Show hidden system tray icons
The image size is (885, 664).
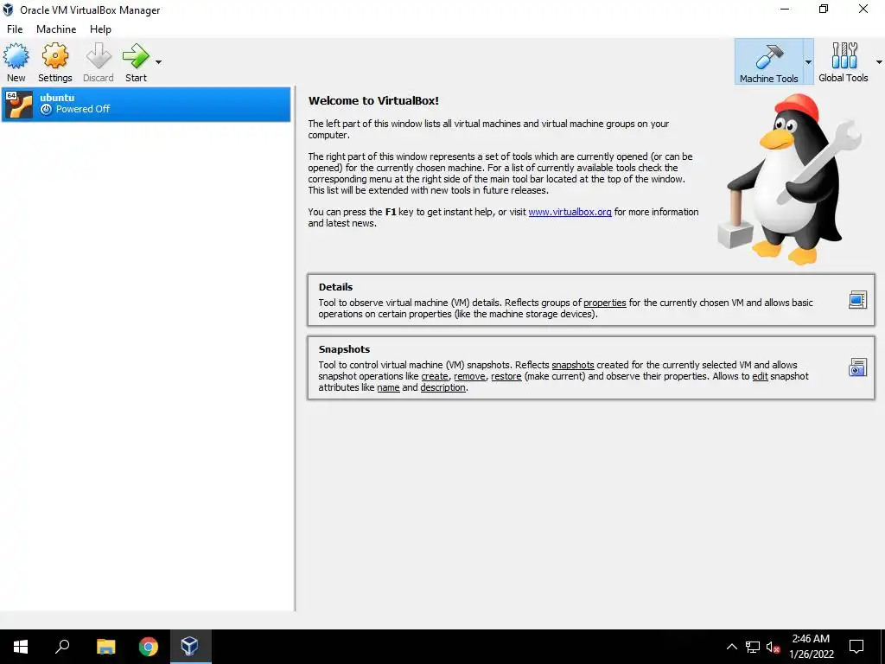pos(731,647)
